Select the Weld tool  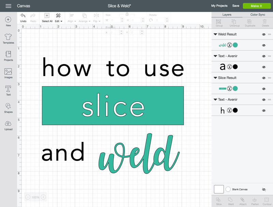(231, 201)
